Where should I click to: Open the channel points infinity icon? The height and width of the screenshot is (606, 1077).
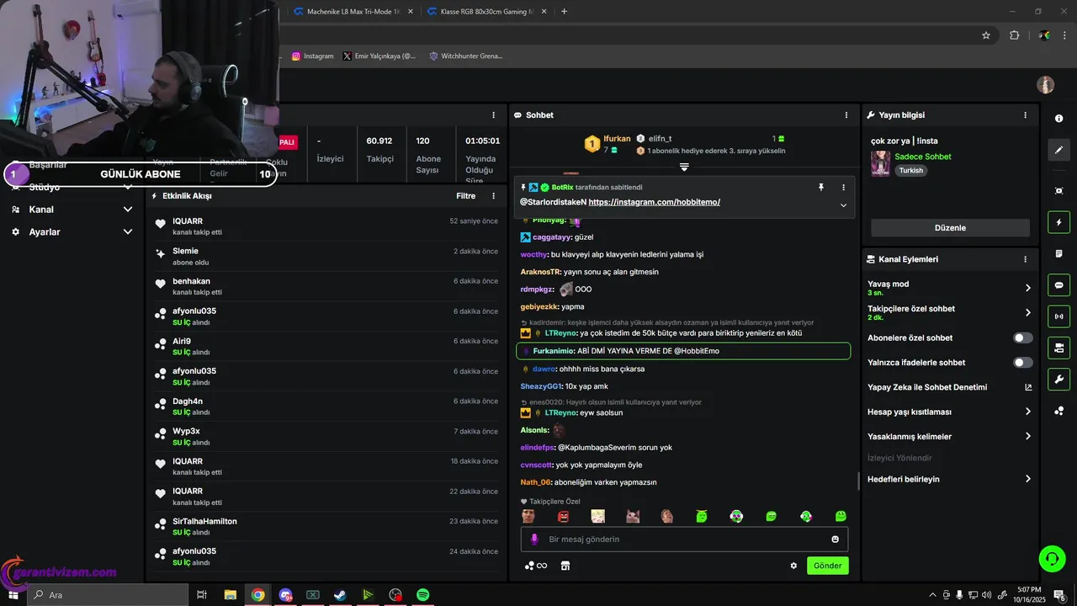(x=535, y=566)
